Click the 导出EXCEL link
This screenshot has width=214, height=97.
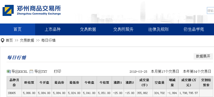click(20, 71)
